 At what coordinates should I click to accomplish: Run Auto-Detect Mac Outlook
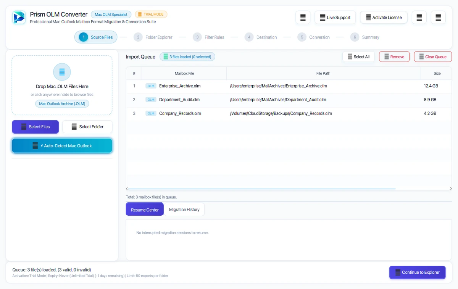point(62,146)
